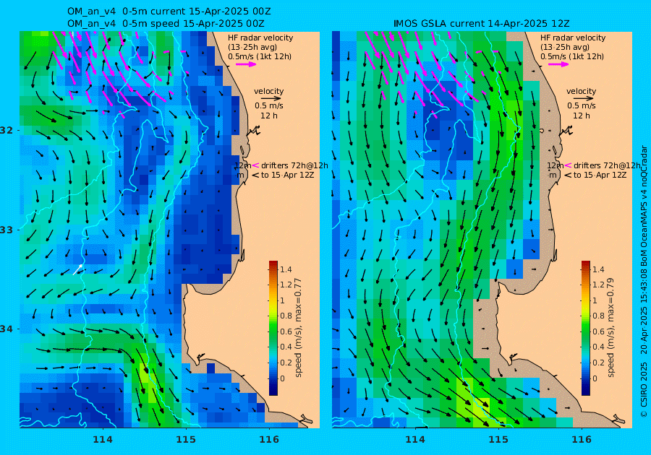Click the black velocity legend arrow in the right map
651x455 pixels.
[583, 99]
